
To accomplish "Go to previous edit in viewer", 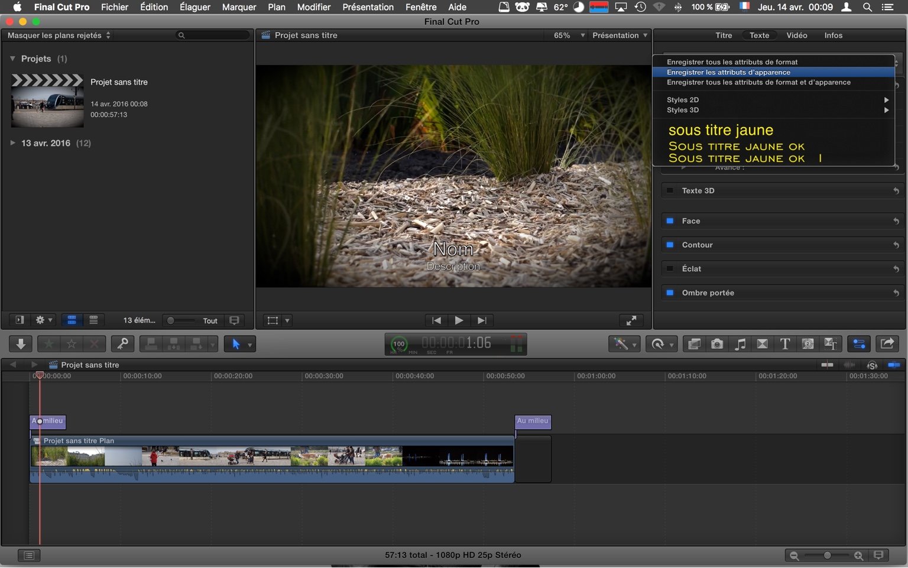I will (436, 320).
